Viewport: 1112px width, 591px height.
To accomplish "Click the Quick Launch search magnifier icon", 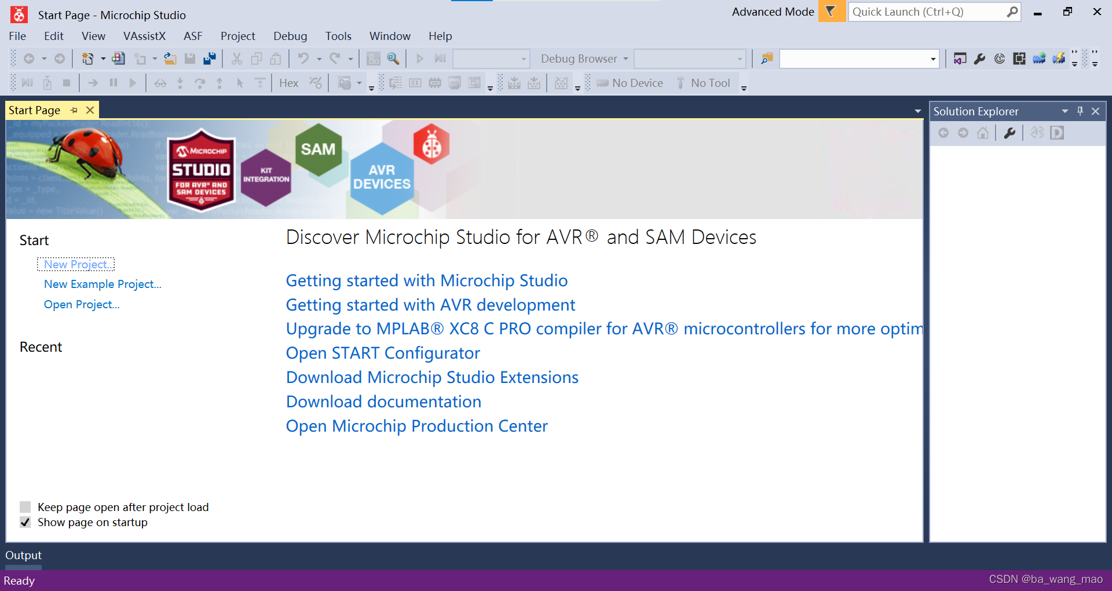I will click(x=1012, y=12).
